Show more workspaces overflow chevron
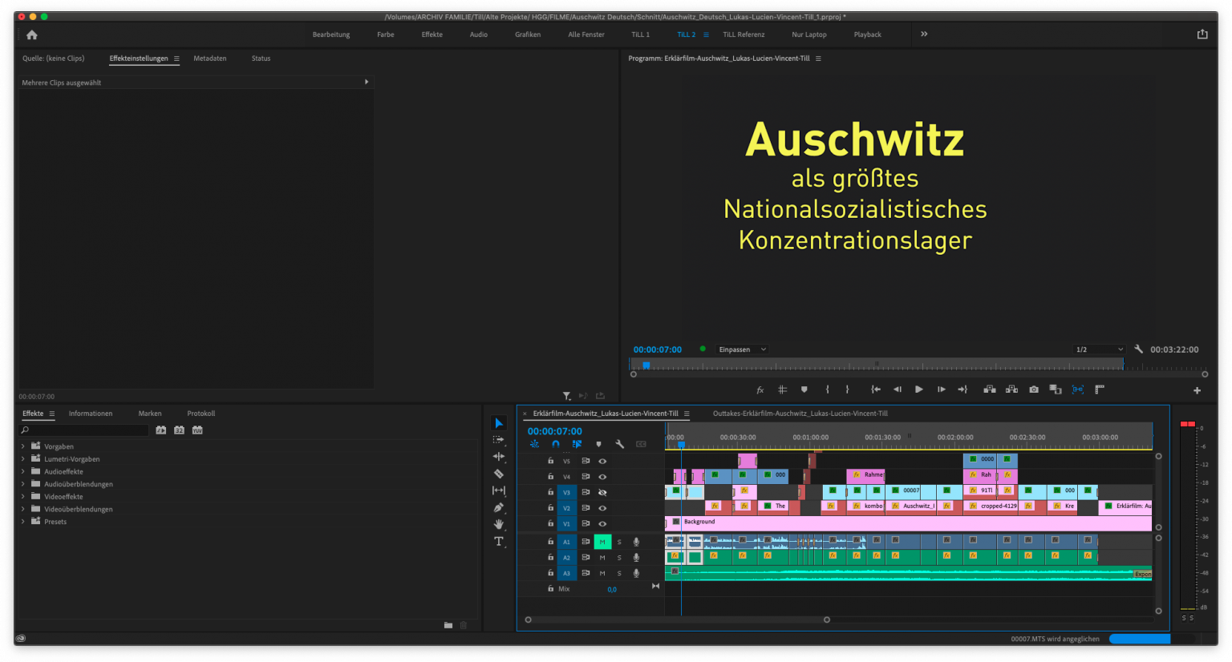1232x662 pixels. point(924,34)
